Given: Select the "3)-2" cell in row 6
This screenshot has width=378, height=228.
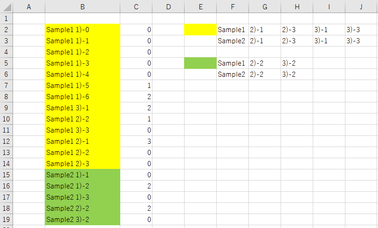Looking at the screenshot, I should pyautogui.click(x=296, y=74).
